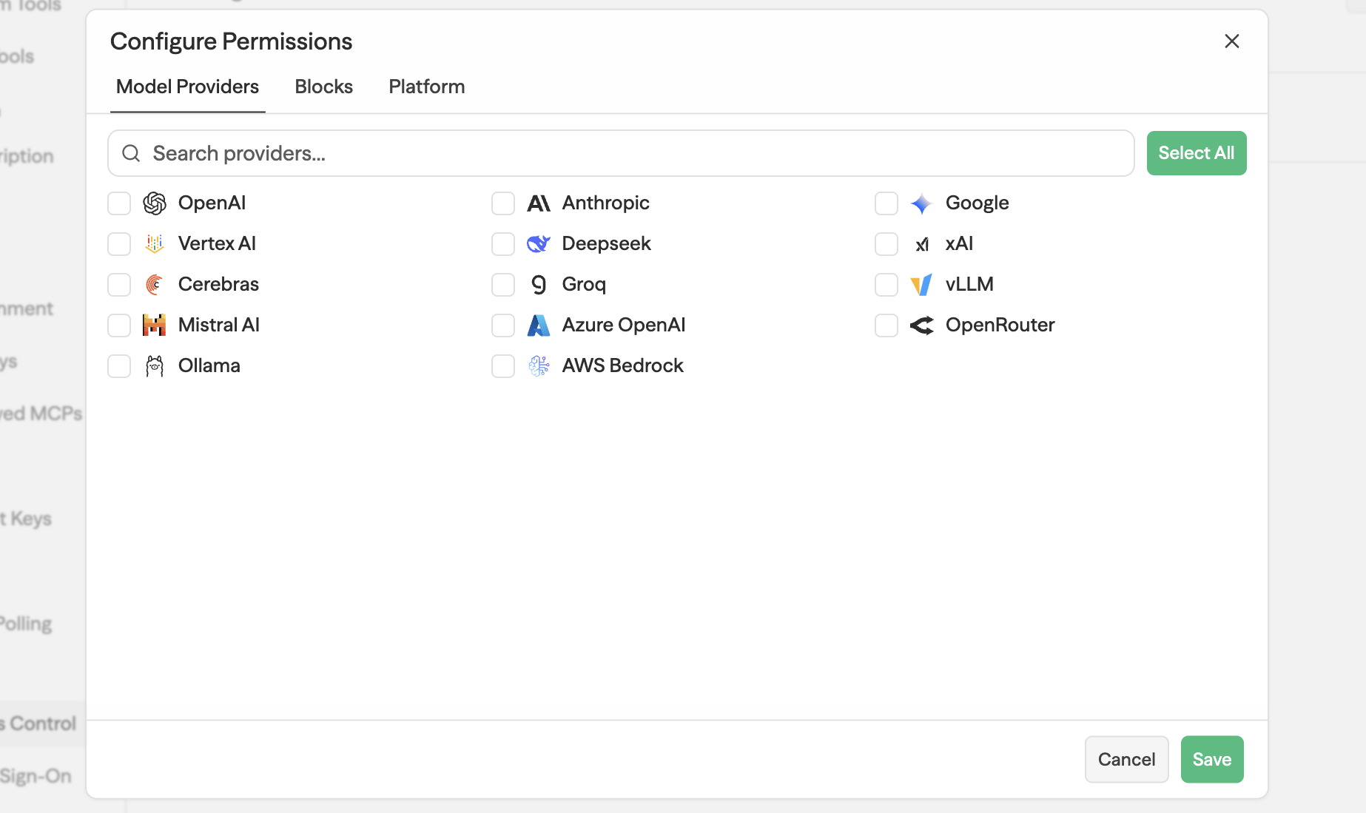Click the Select All button
This screenshot has width=1366, height=813.
[1196, 153]
